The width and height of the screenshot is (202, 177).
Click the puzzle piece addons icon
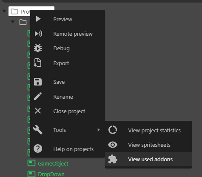[113, 159]
